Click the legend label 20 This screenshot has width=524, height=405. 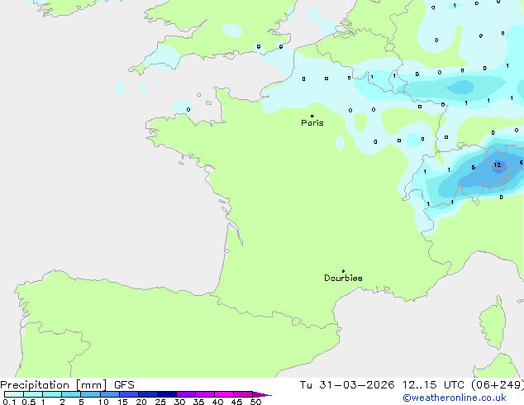(141, 402)
